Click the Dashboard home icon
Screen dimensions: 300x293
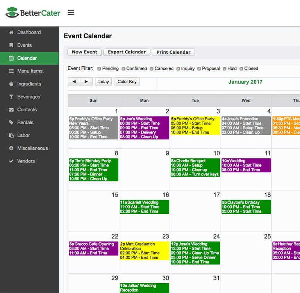pos(11,32)
